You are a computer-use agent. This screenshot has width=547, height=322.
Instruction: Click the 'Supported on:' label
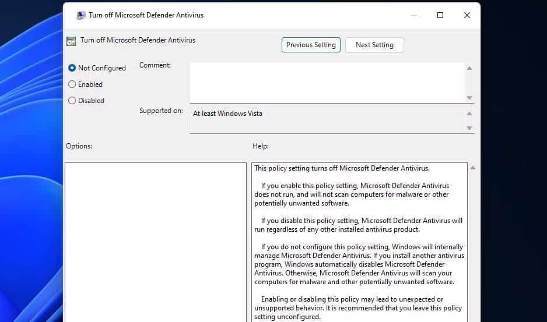[x=161, y=111]
